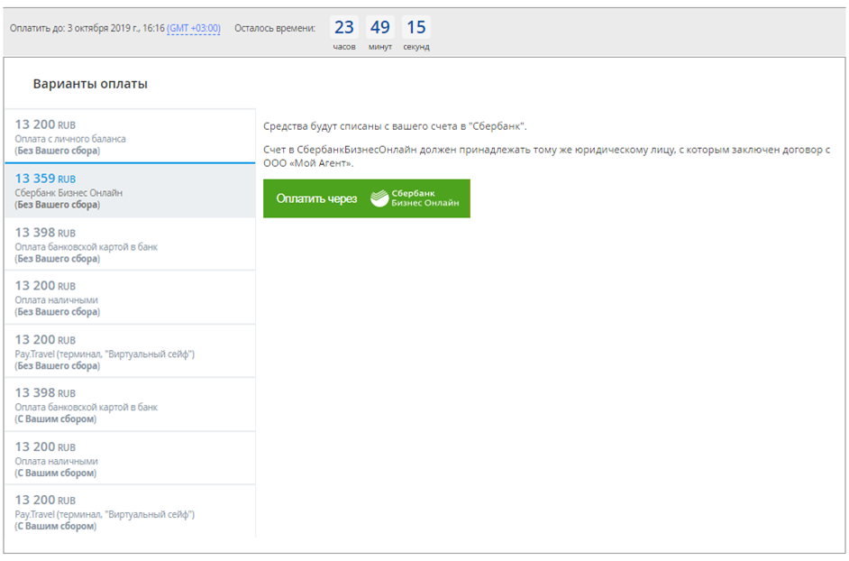This screenshot has width=849, height=561.
Task: Click the Оплатить до: 3 октября 2019 text
Action: click(x=87, y=28)
